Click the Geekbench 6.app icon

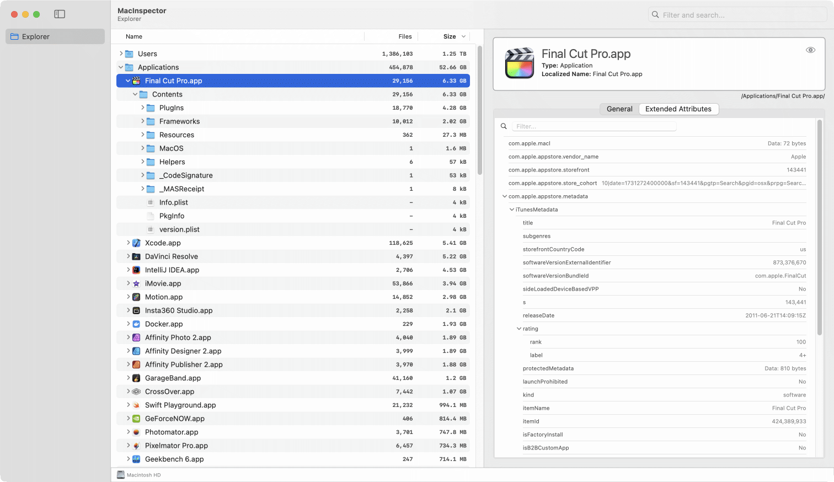click(x=136, y=459)
